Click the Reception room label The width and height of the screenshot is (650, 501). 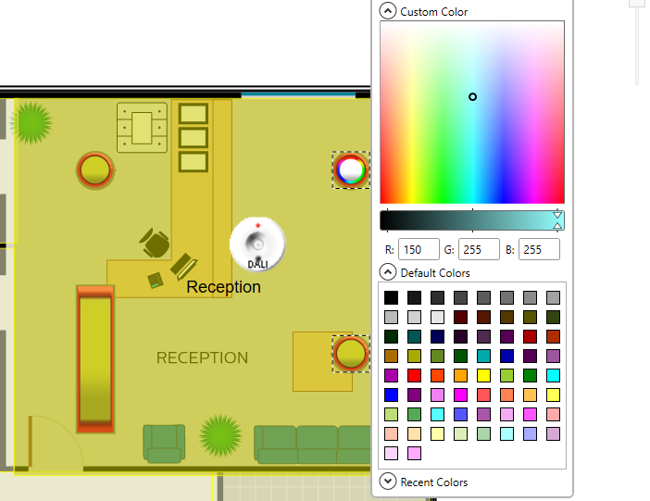pos(223,287)
